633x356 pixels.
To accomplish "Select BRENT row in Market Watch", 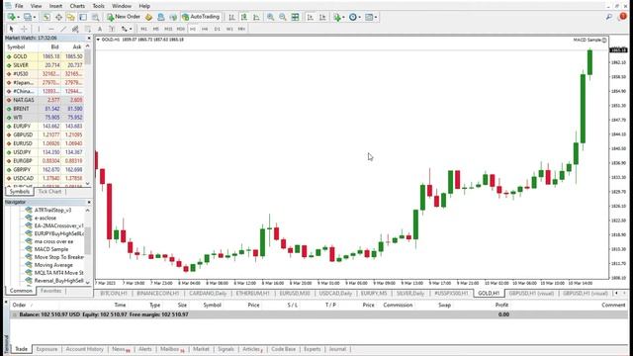I will coord(45,109).
